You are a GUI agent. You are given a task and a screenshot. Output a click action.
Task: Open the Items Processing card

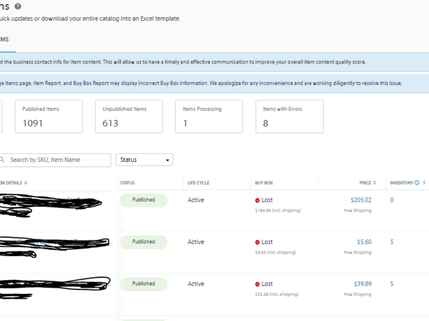[209, 116]
